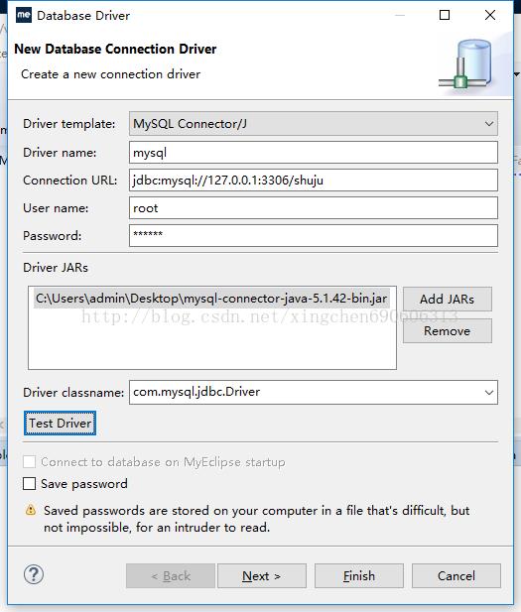Click the password warning icon
Image resolution: width=521 pixels, height=612 pixels.
click(31, 510)
